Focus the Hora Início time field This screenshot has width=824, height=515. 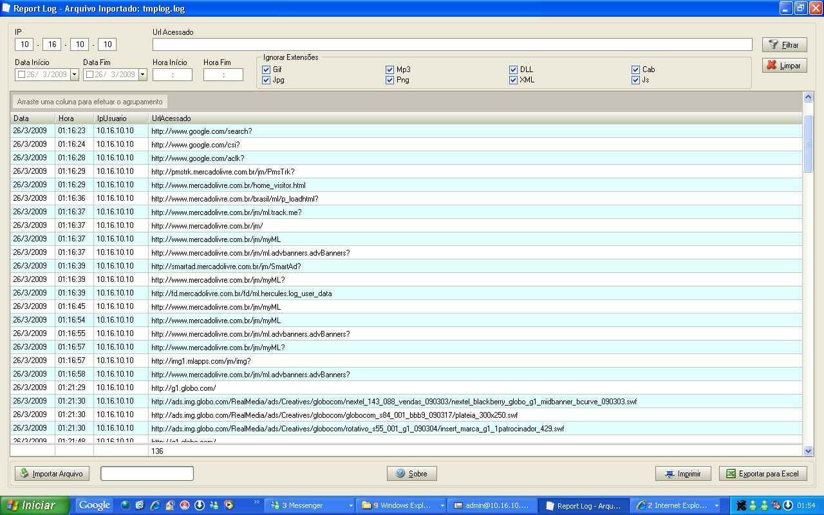(173, 75)
